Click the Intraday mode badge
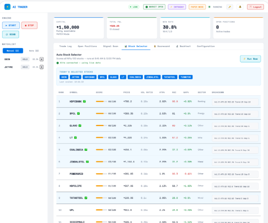This screenshot has width=268, height=223. tap(177, 7)
